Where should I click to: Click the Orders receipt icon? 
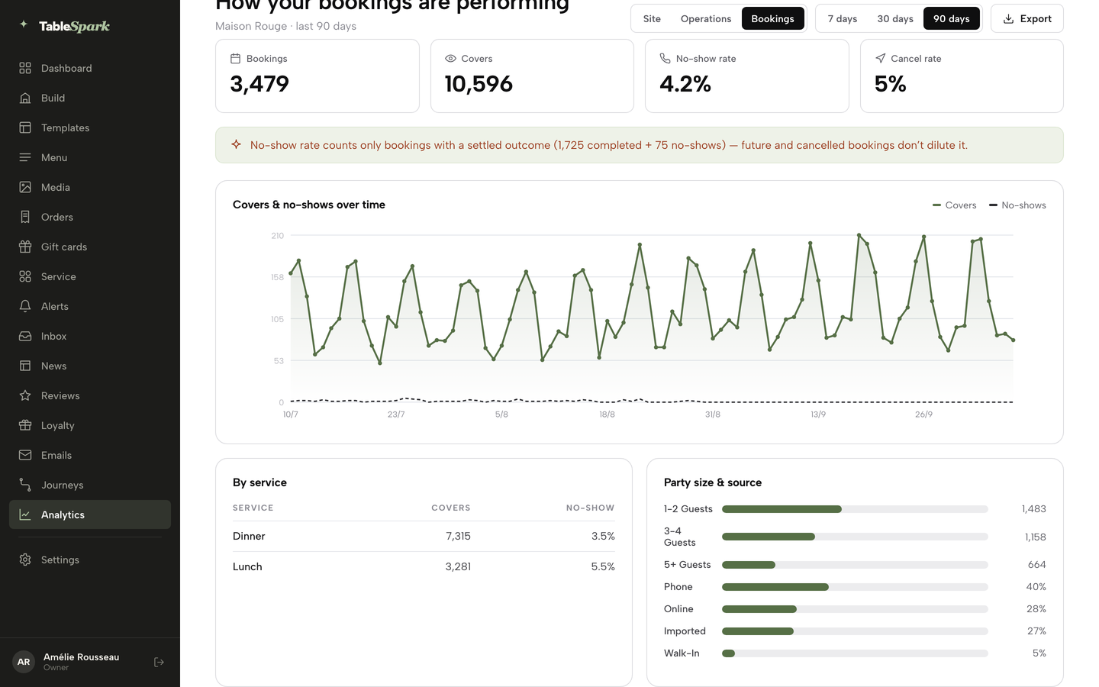click(25, 217)
